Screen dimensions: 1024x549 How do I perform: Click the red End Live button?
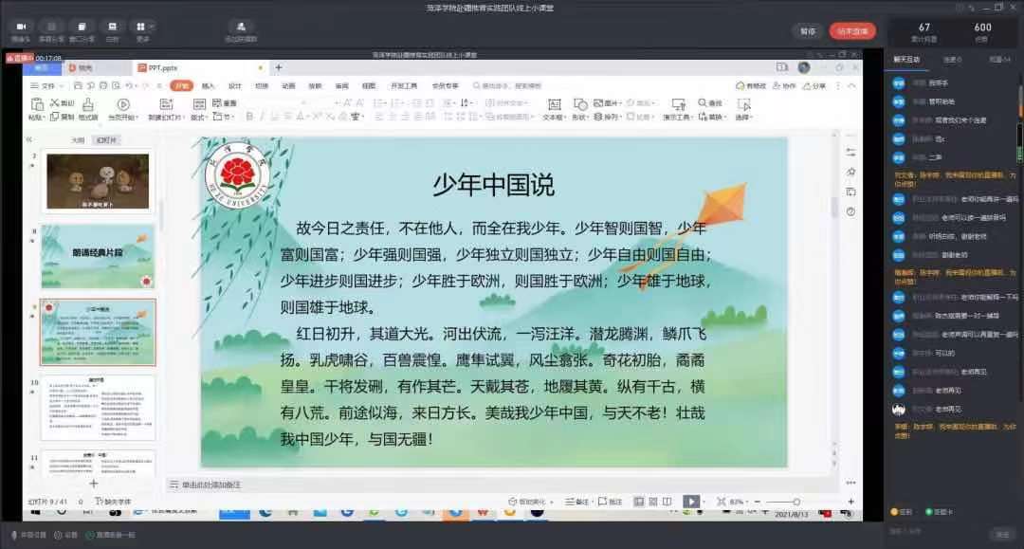pyautogui.click(x=851, y=31)
